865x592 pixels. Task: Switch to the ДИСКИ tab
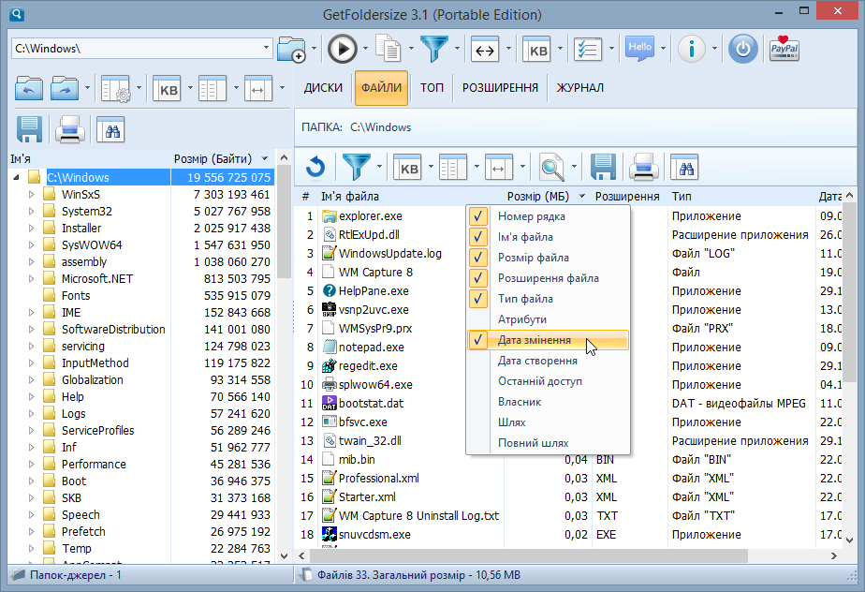pyautogui.click(x=323, y=88)
